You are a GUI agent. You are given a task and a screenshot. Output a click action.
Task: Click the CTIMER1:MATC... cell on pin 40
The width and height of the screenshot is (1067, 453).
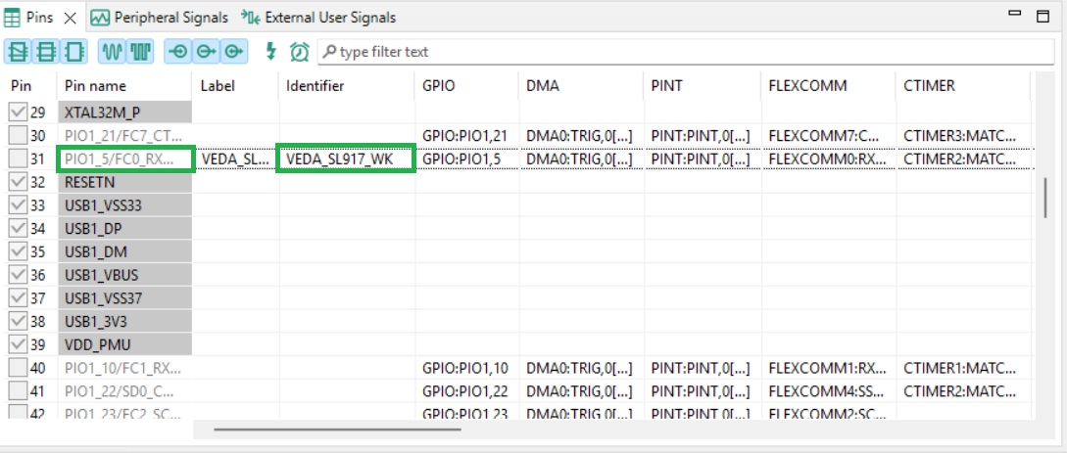(963, 368)
